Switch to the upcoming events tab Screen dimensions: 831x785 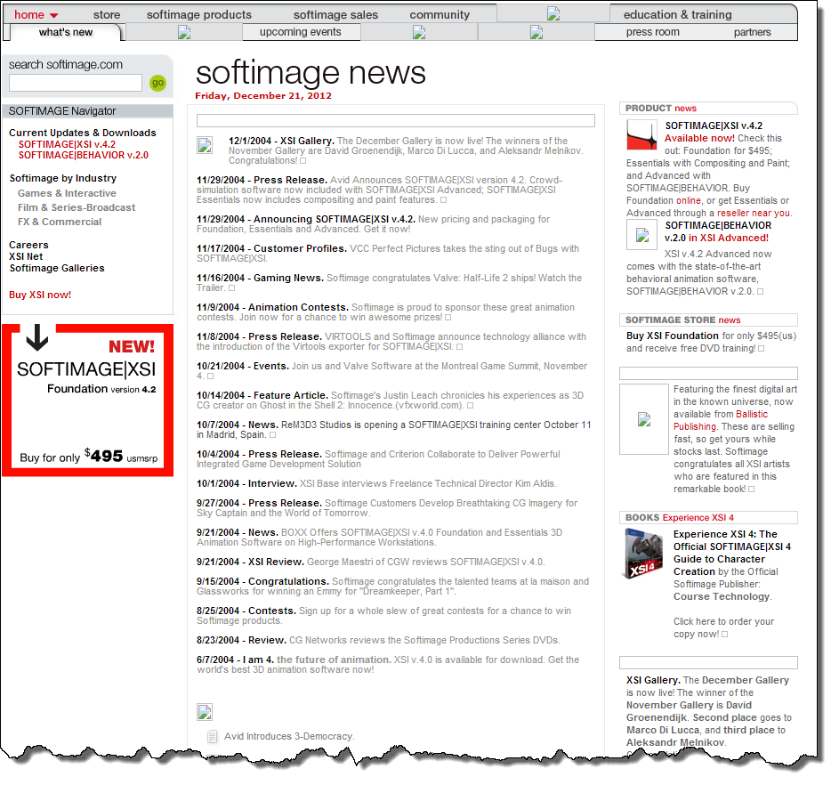300,32
